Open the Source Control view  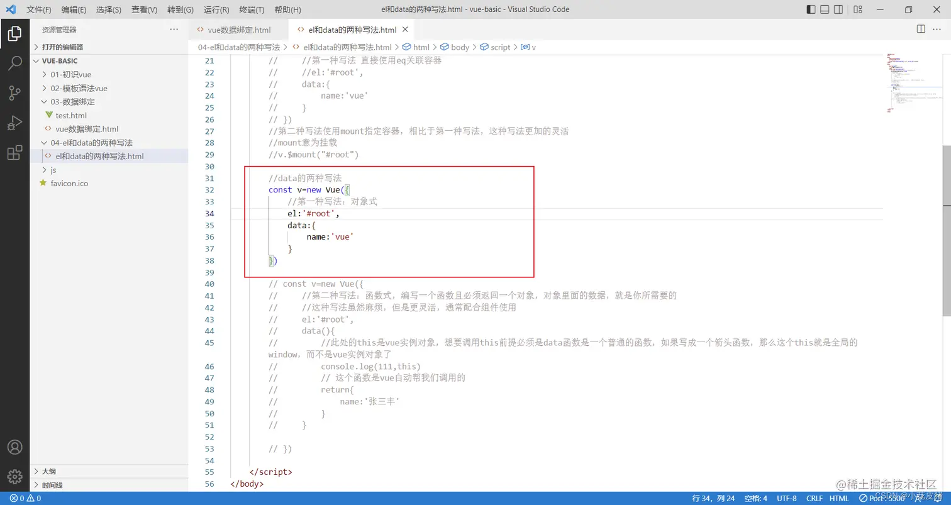[x=14, y=93]
